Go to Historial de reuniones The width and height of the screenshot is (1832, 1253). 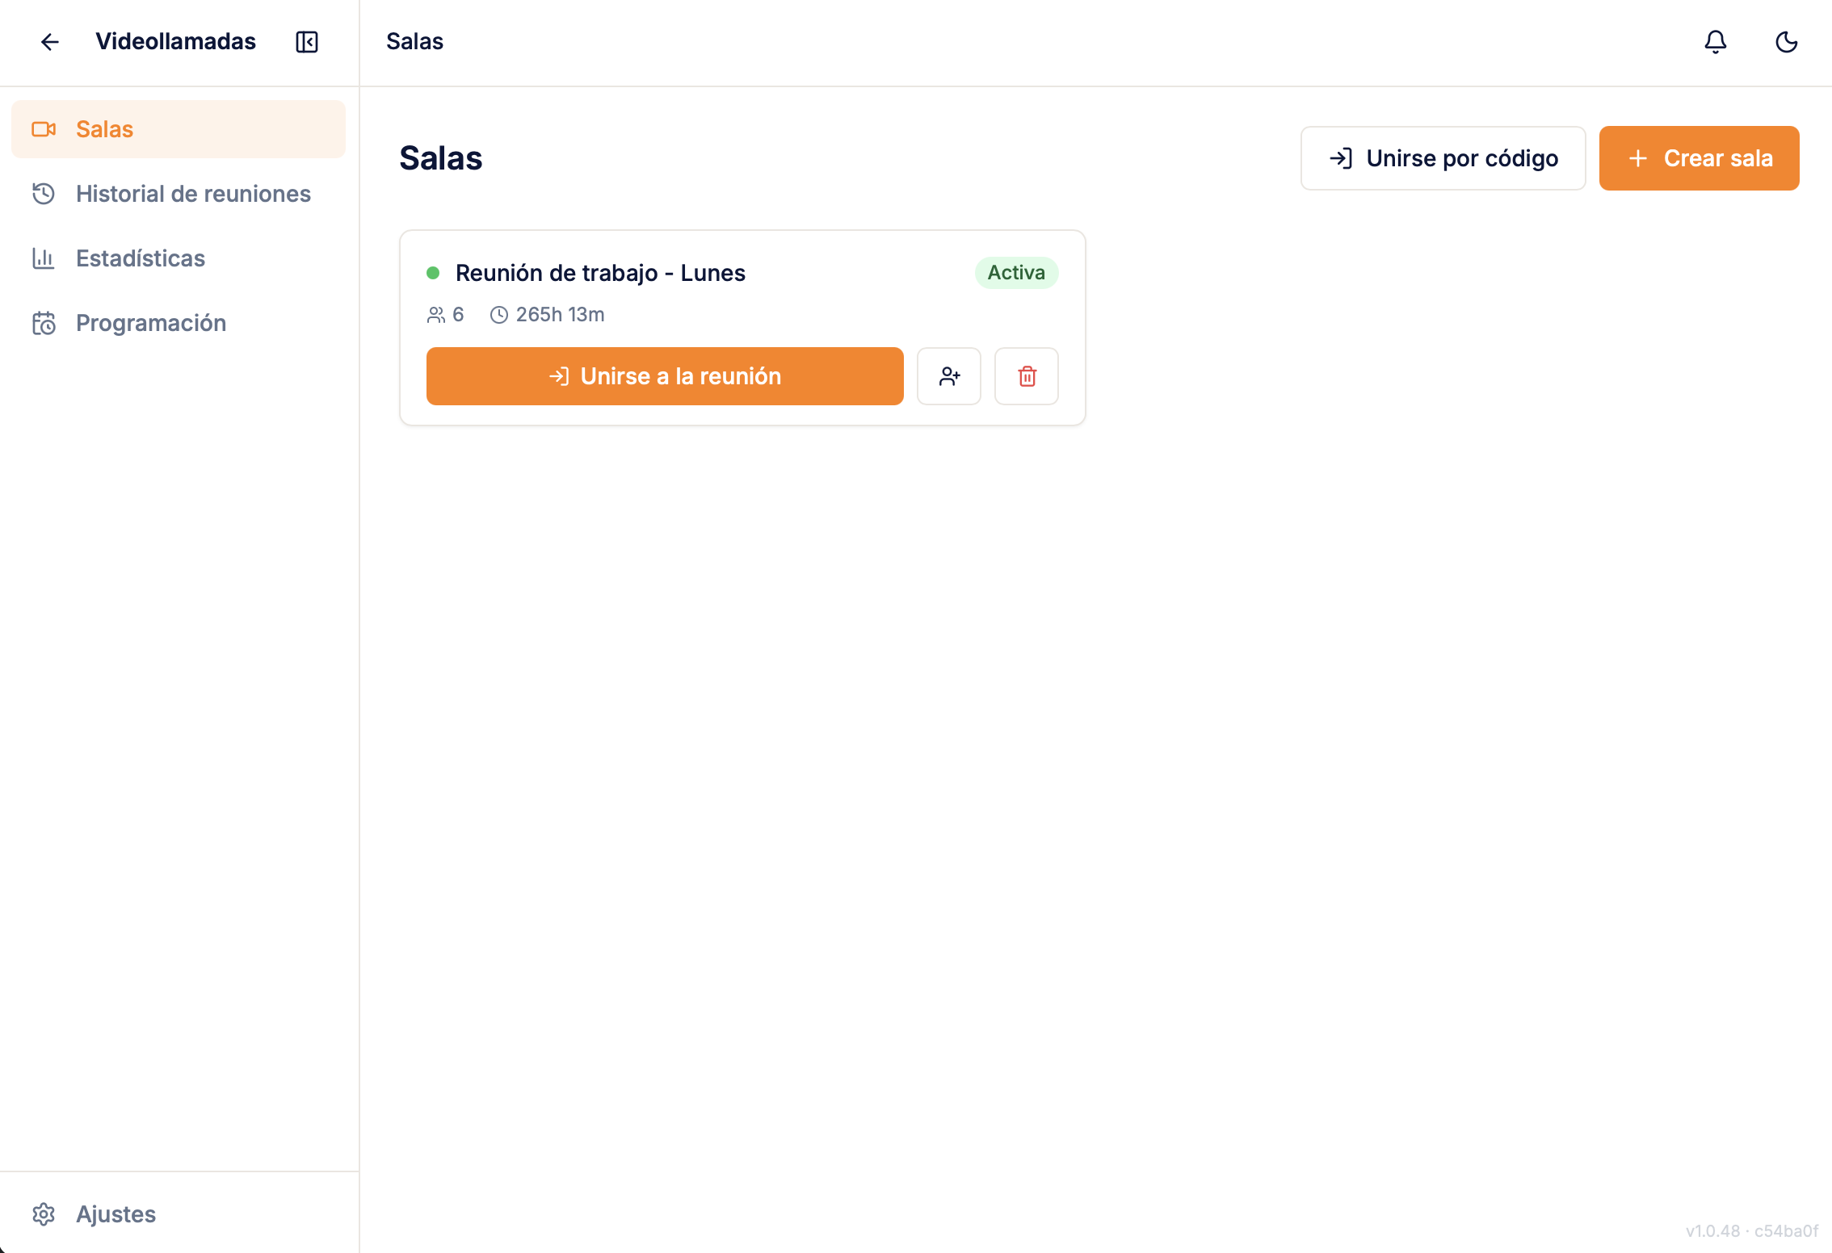(x=192, y=194)
